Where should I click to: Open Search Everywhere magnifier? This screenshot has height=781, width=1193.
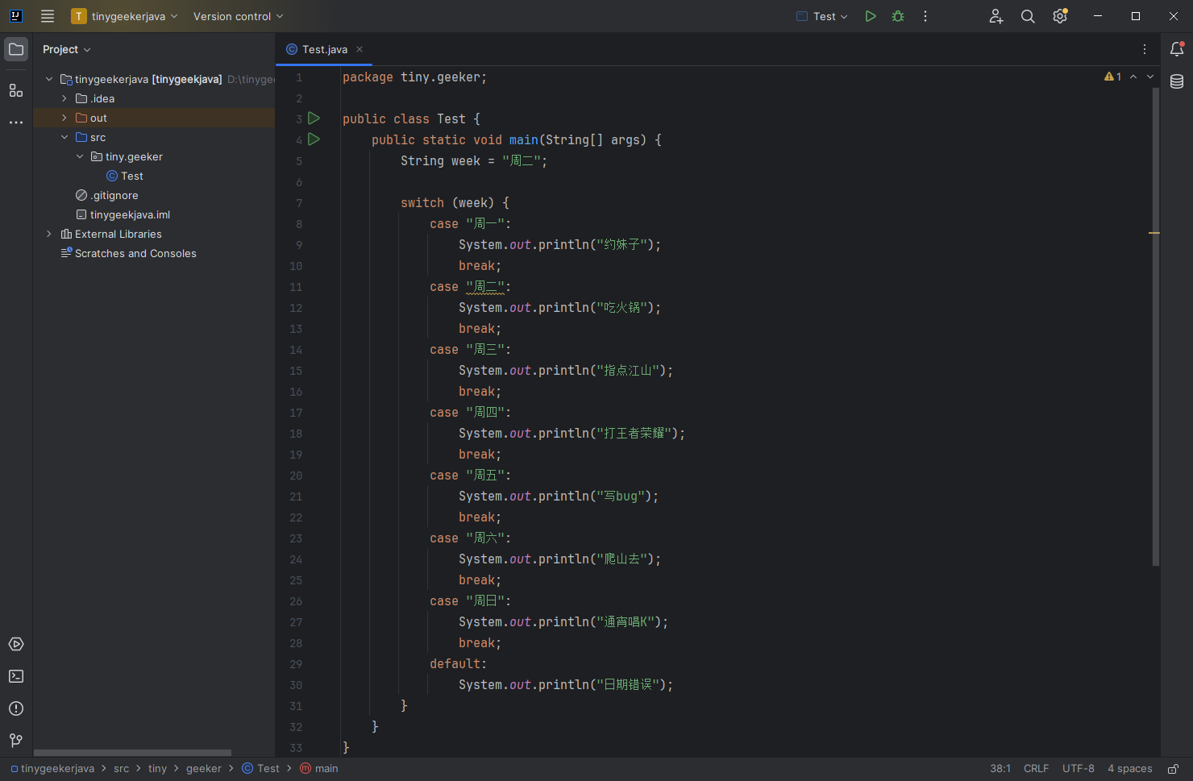point(1028,16)
